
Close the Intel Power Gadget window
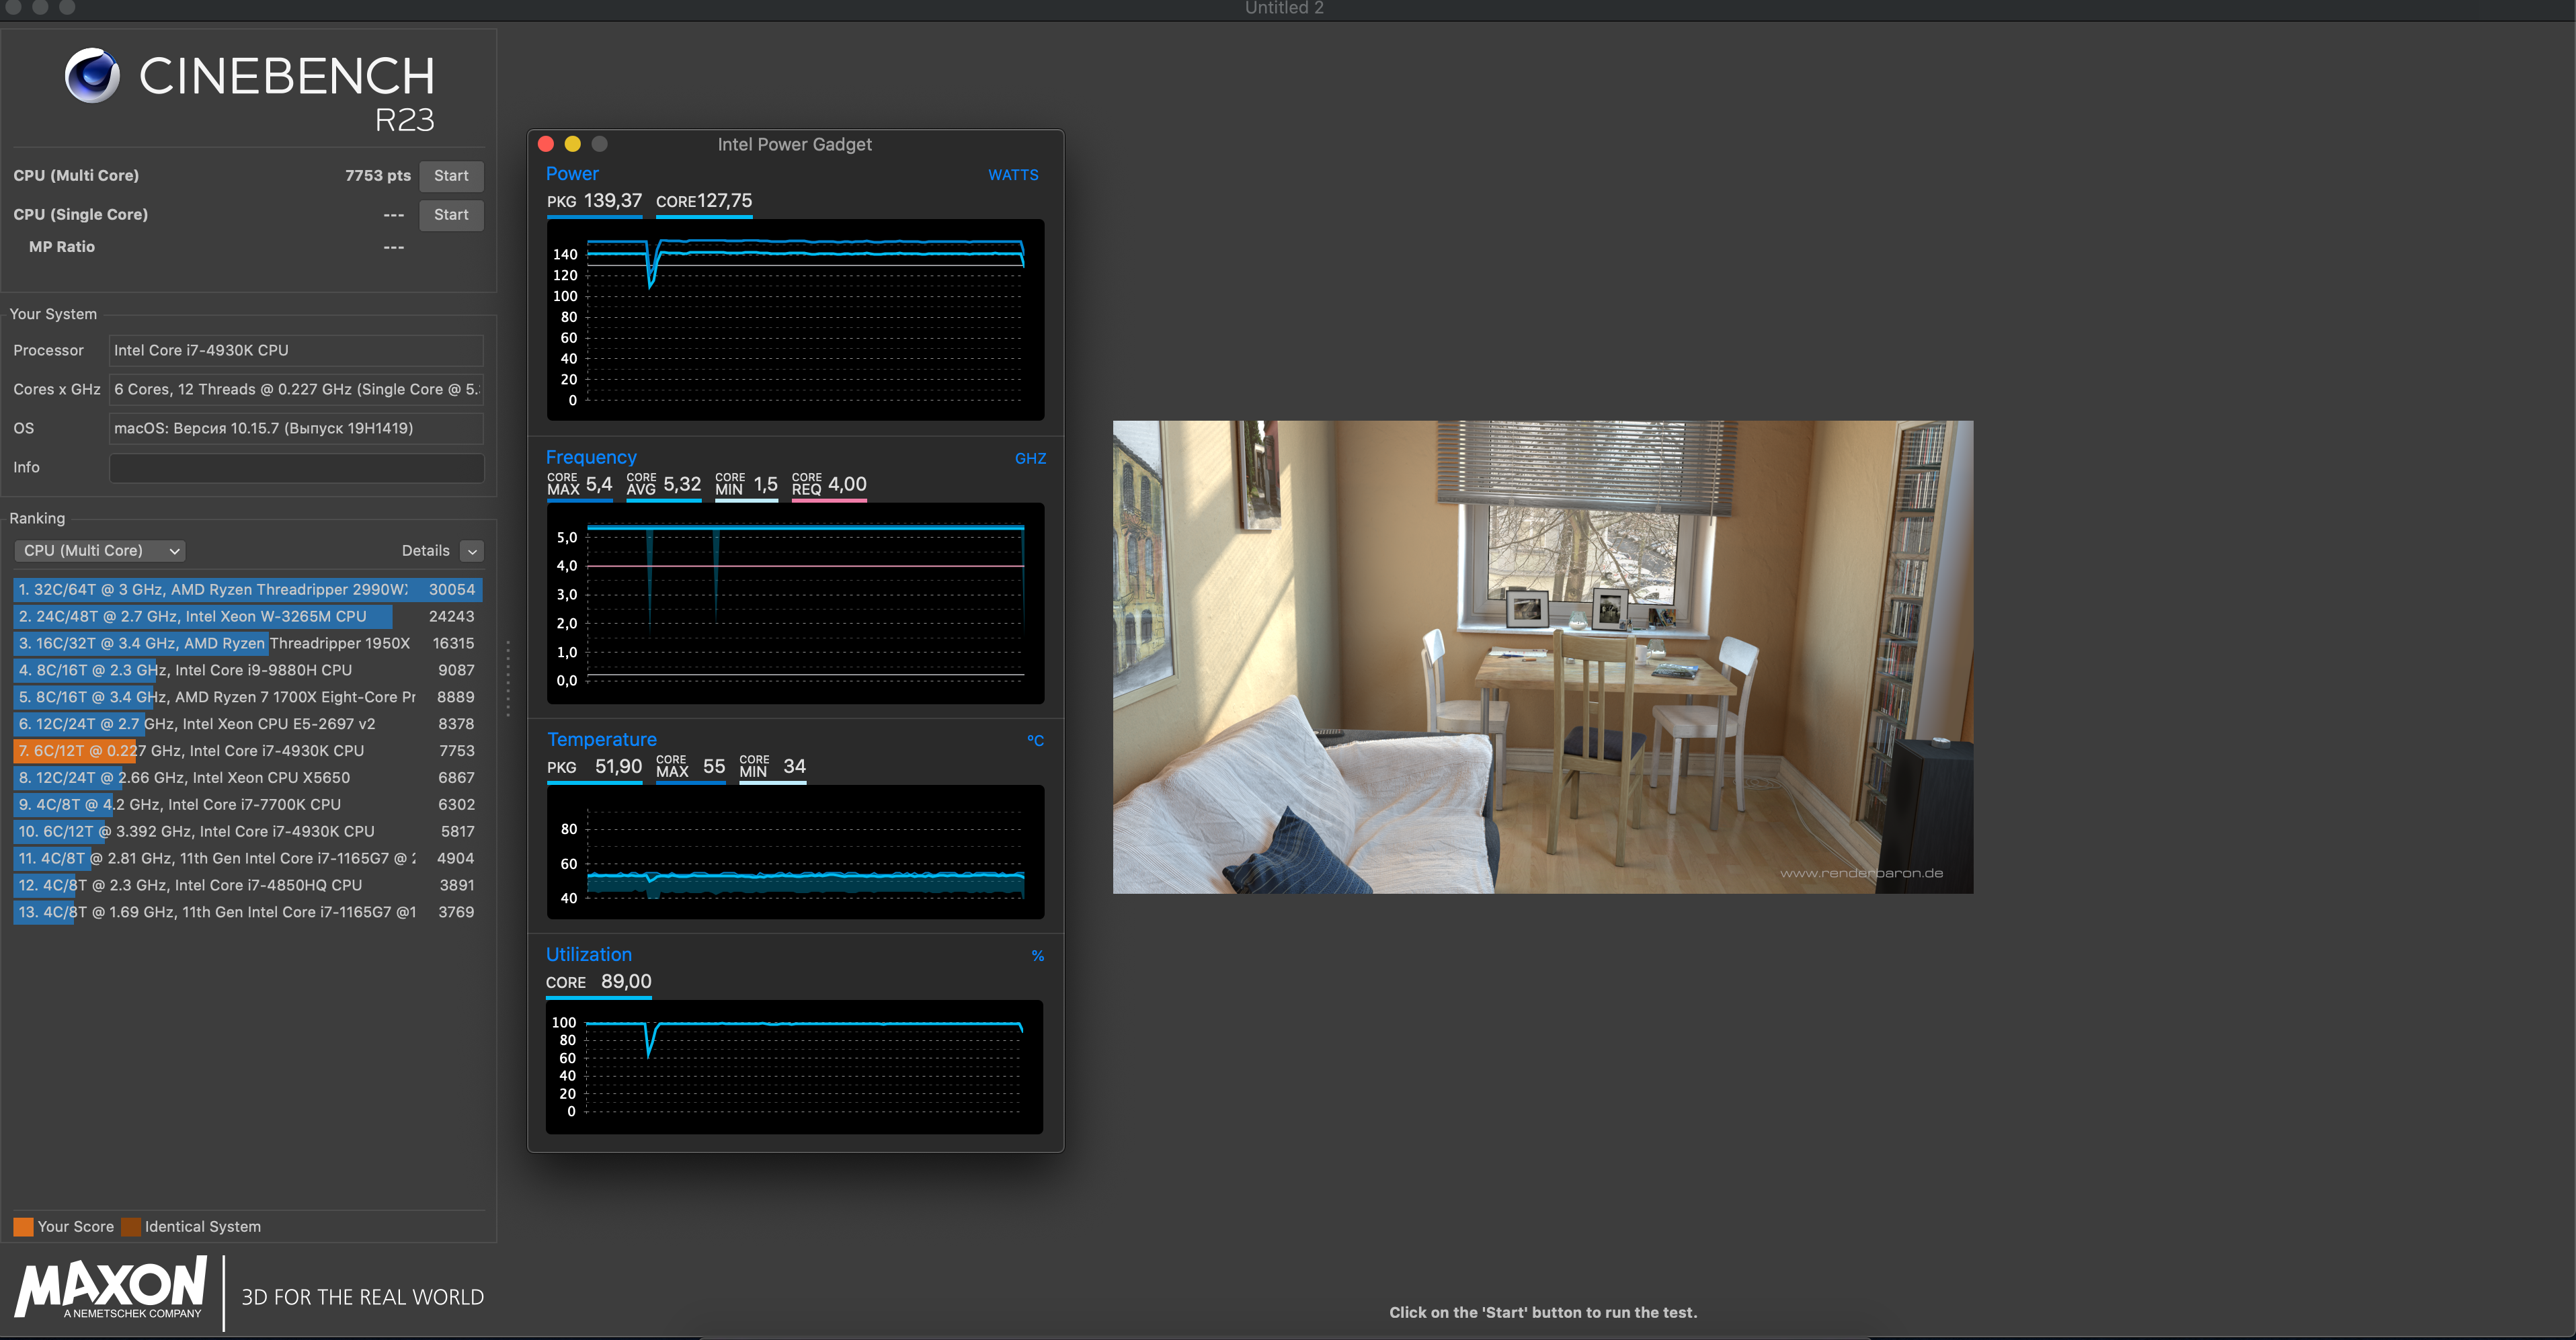pos(546,144)
